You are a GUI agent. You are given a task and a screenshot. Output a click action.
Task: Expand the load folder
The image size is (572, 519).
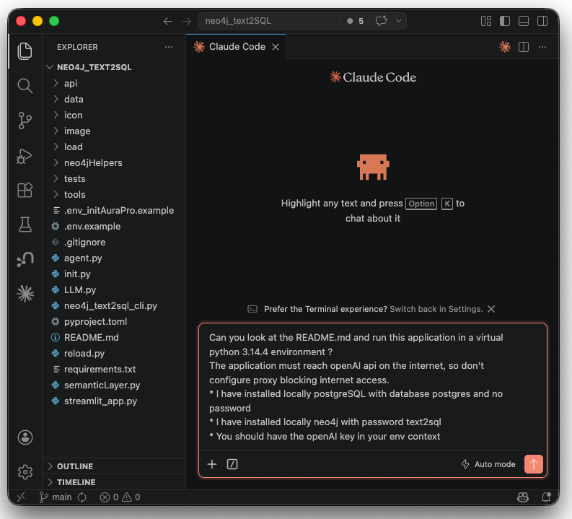pos(114,147)
